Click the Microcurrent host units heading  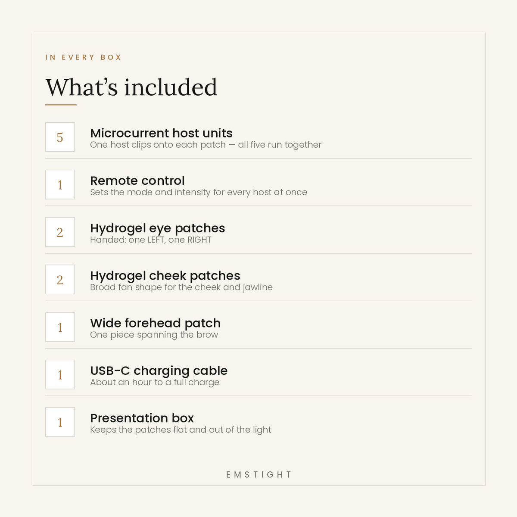click(x=161, y=133)
